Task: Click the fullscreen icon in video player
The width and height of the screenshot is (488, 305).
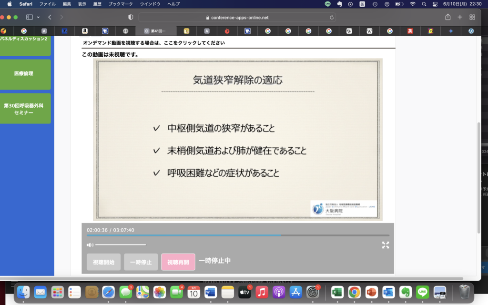Action: (x=386, y=245)
